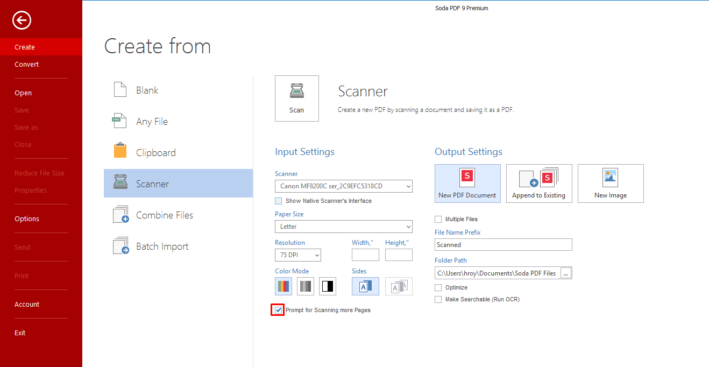
Task: Go to Convert in sidebar
Action: [27, 64]
